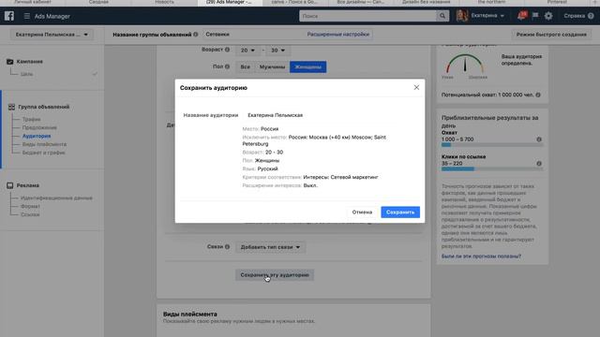600x337 pixels.
Task: Go to Виды плейсмента in sidebar
Action: 44,144
